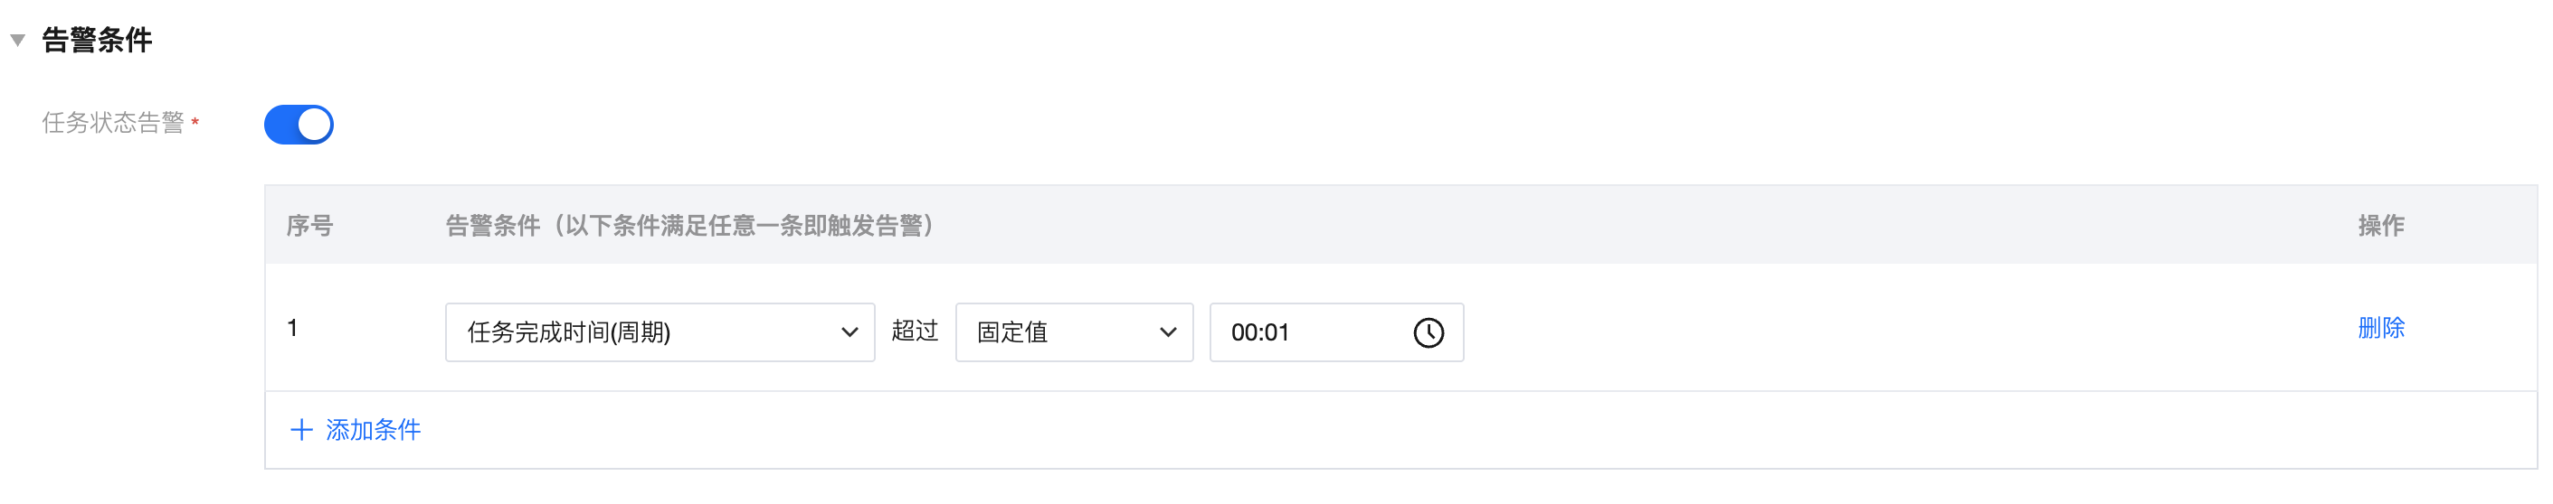Click the 操作 column header
Viewport: 2553px width, 504px height.
pyautogui.click(x=2380, y=226)
